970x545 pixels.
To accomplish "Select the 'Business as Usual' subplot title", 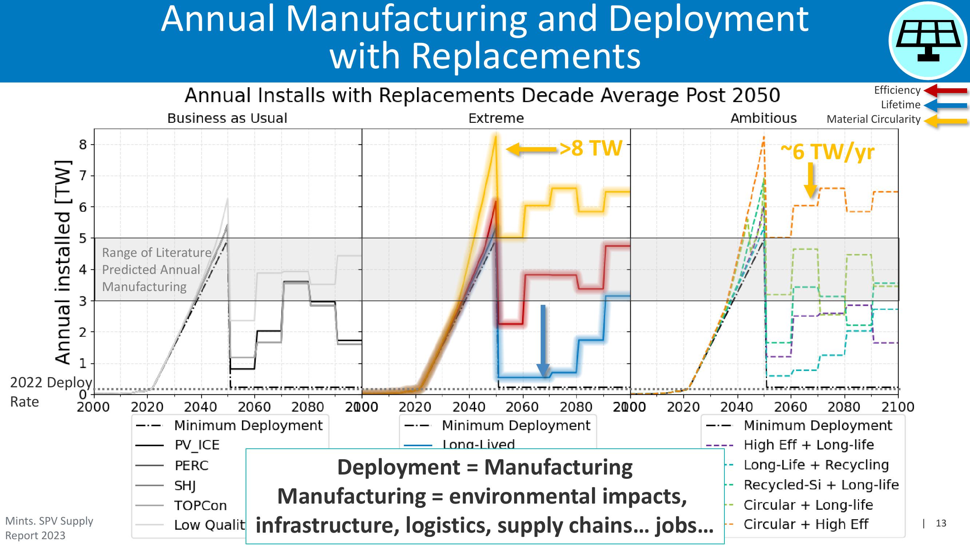I will pos(227,118).
